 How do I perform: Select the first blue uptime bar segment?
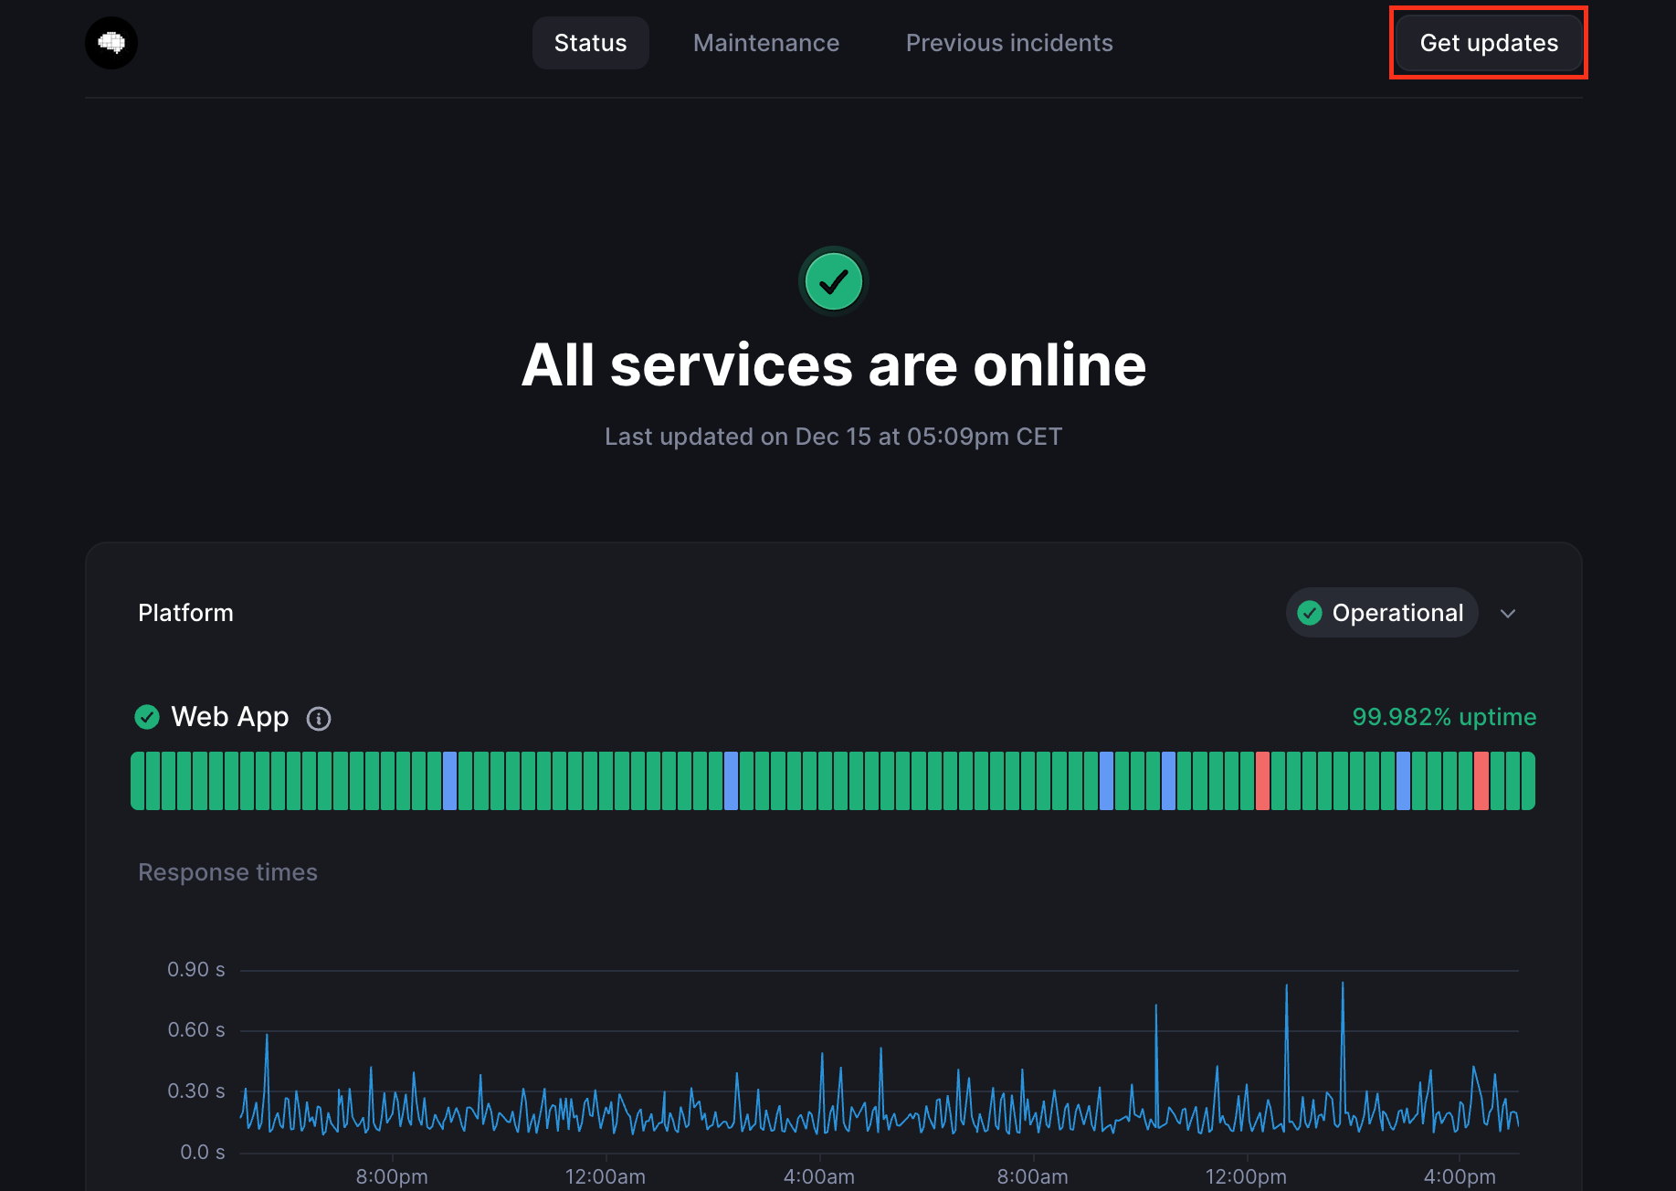pos(449,781)
